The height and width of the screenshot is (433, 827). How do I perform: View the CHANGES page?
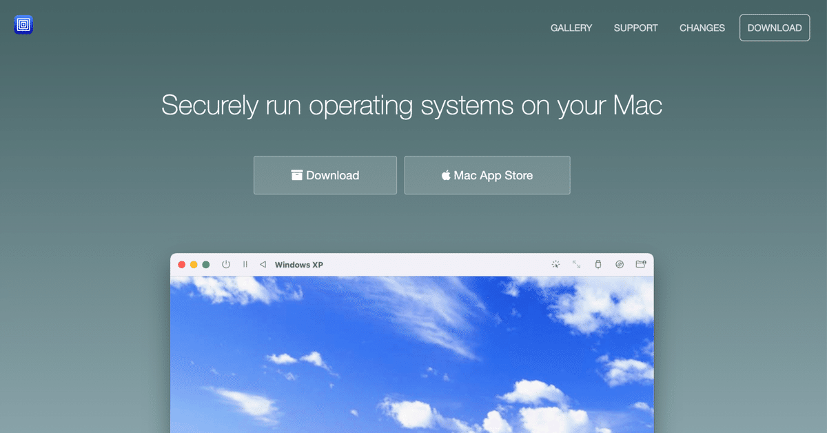(x=702, y=28)
